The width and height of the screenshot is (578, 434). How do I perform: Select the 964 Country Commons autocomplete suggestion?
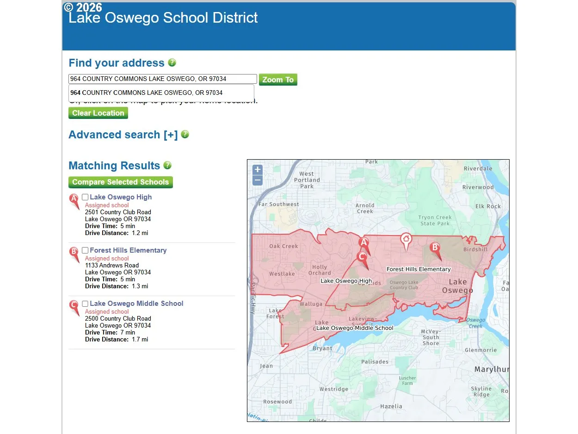coord(161,93)
